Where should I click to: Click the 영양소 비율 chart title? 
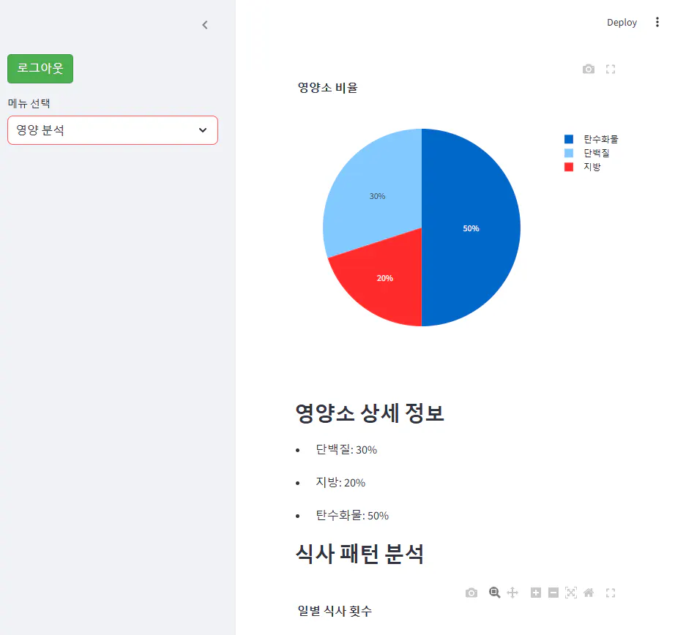(327, 88)
